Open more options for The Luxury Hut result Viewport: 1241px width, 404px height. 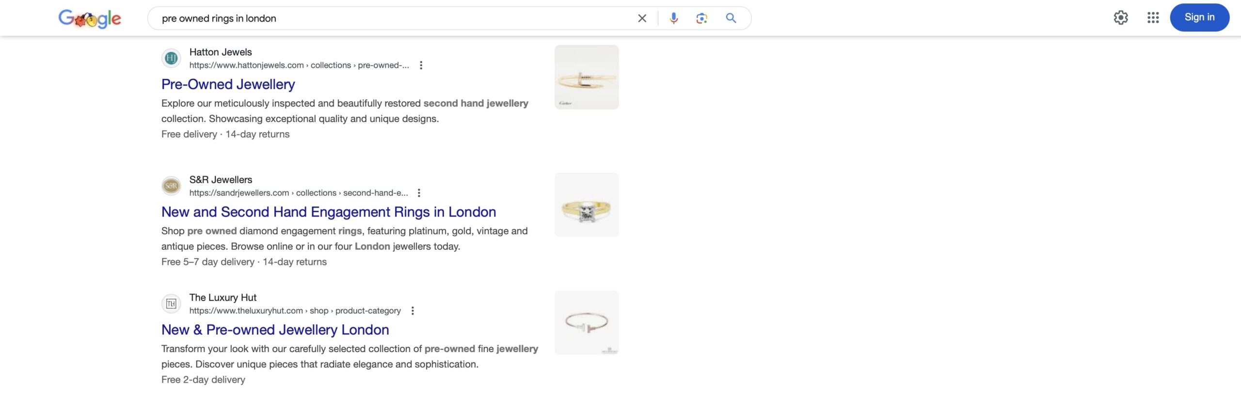pyautogui.click(x=413, y=311)
